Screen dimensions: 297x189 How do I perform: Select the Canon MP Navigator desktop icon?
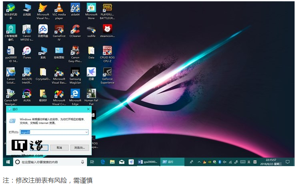pos(11,97)
